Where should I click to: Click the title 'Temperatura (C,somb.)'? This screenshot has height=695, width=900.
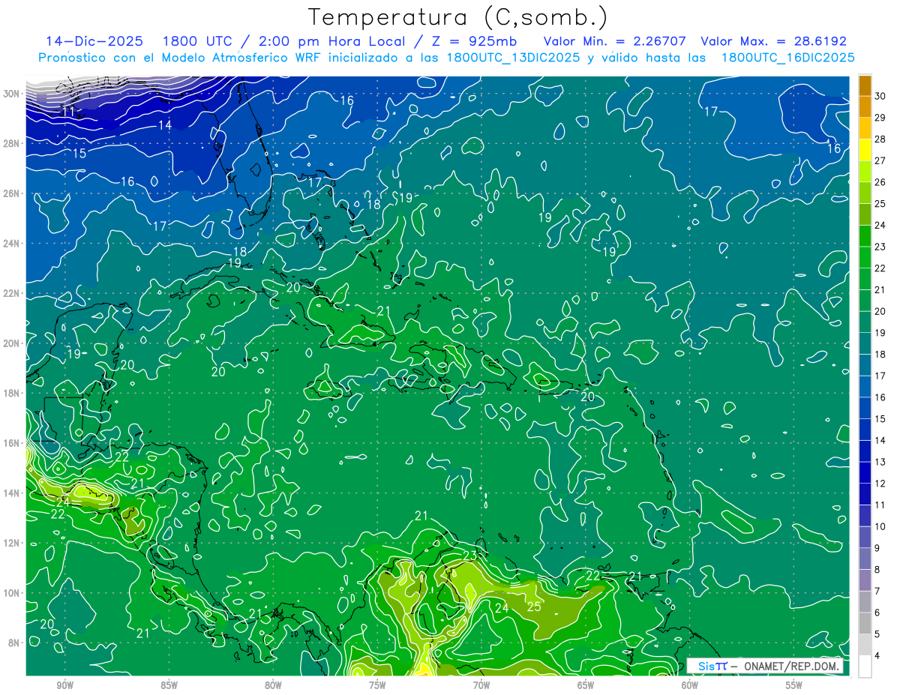(458, 18)
